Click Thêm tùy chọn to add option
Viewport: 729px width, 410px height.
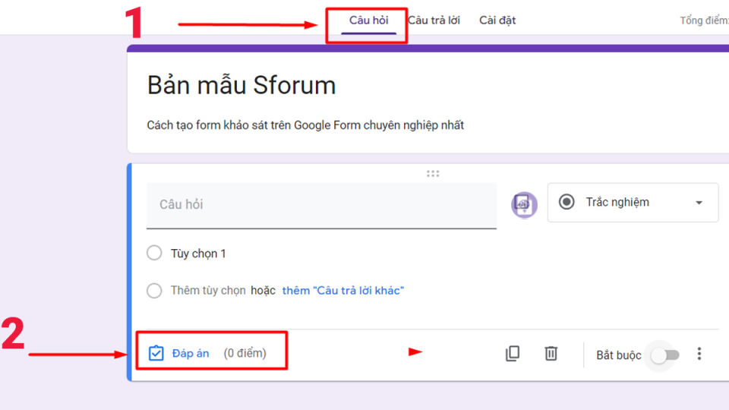(208, 291)
